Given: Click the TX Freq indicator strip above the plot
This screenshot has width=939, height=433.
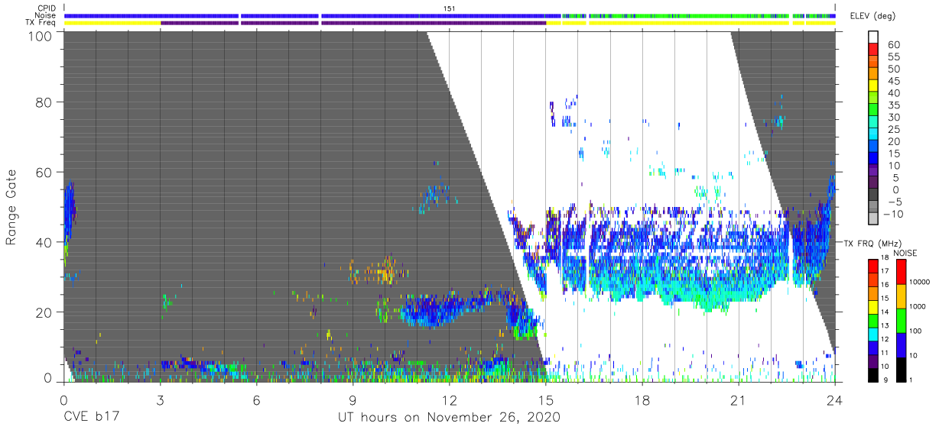Looking at the screenshot, I should click(x=450, y=23).
